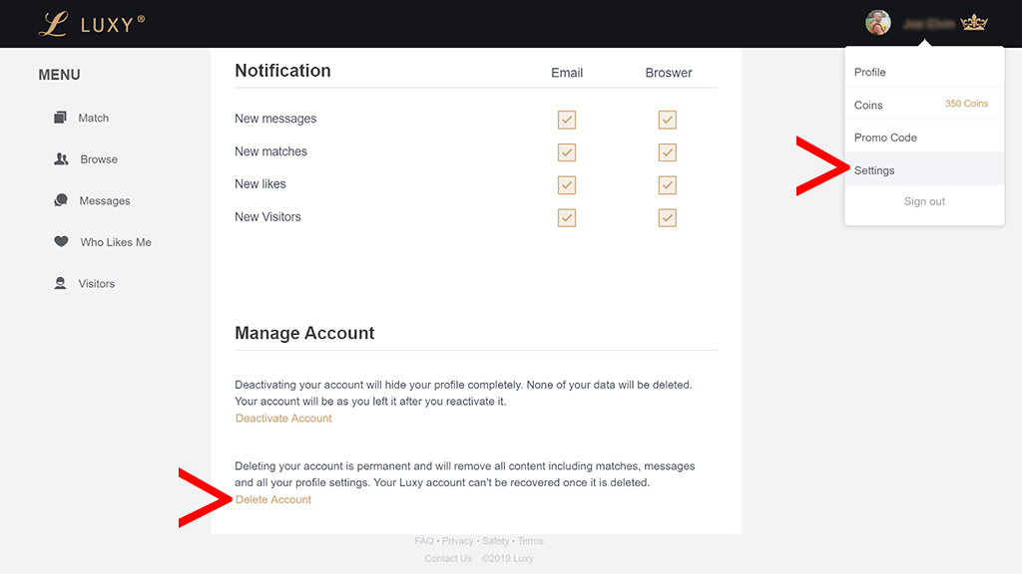Open the profile avatar picture
This screenshot has height=574, width=1022.
tap(877, 21)
